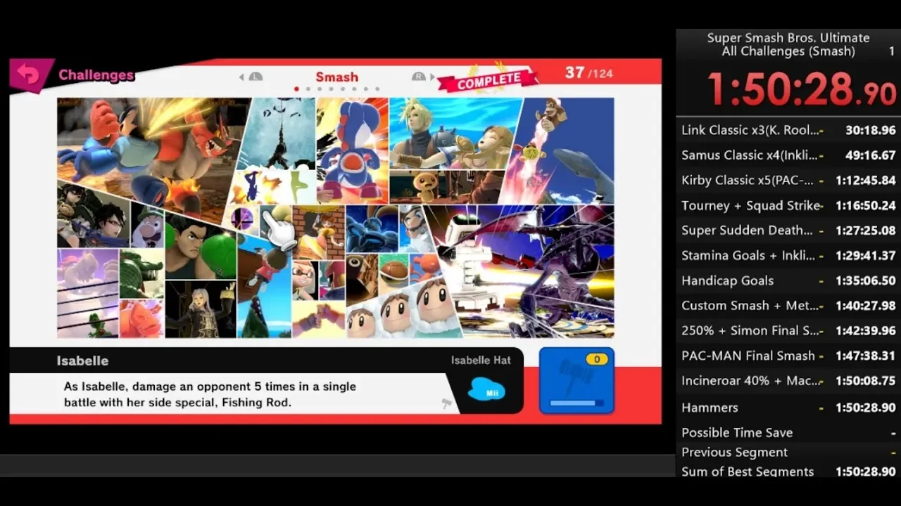Image resolution: width=901 pixels, height=506 pixels.
Task: Click the Incineroar 40% split row
Action: pyautogui.click(x=788, y=380)
